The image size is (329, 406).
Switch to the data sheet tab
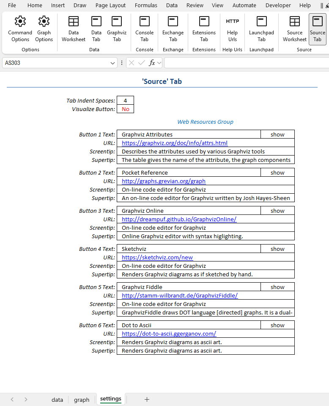point(57,400)
